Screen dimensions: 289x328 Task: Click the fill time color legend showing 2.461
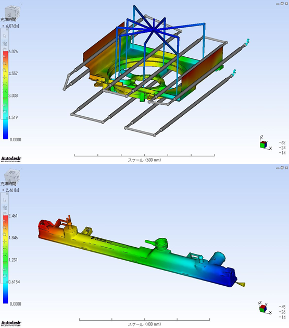pos(5,259)
